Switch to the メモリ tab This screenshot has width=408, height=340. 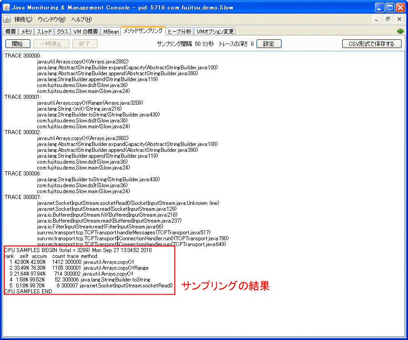point(26,31)
